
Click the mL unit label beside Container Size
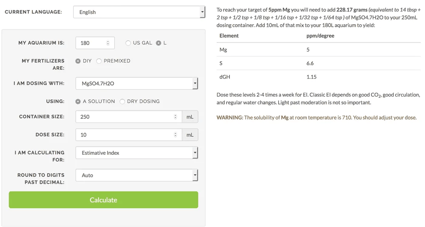point(190,116)
